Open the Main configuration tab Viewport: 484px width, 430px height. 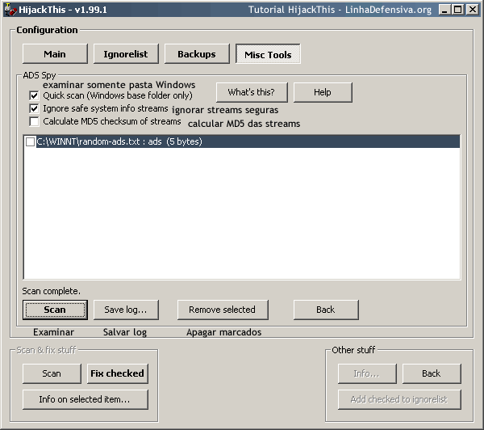(55, 54)
